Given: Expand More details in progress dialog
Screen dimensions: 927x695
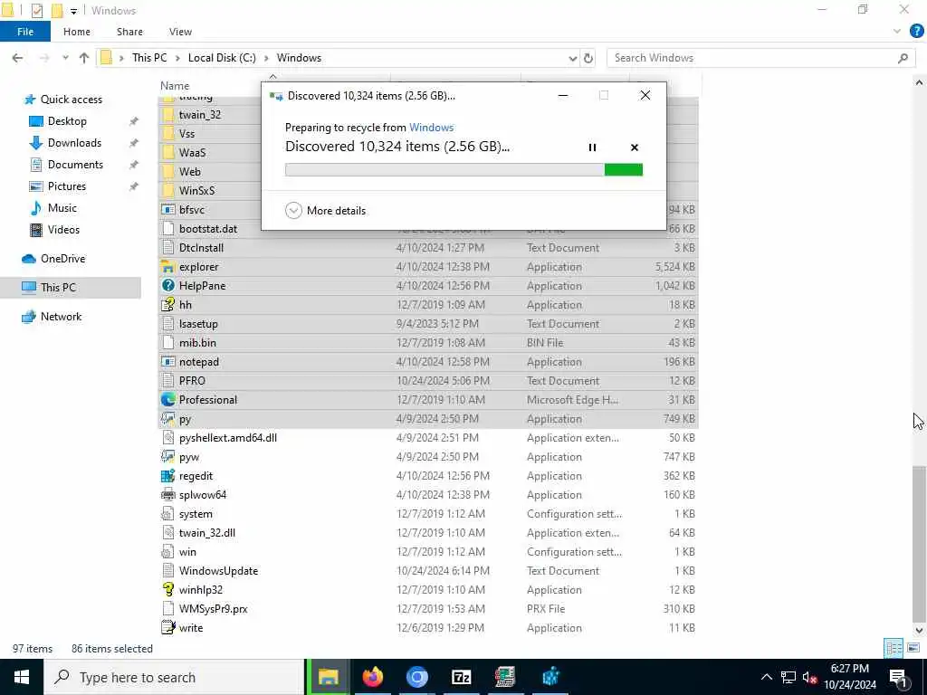Looking at the screenshot, I should coord(325,210).
